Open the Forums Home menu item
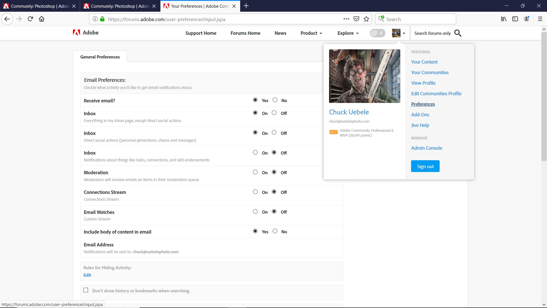This screenshot has height=308, width=547. 245,33
